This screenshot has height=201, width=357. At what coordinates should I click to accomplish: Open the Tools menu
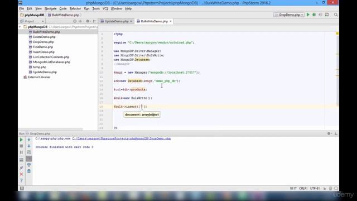(96, 9)
